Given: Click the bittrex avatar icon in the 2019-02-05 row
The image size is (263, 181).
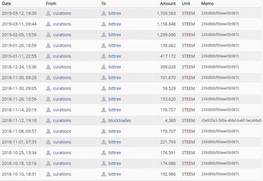Looking at the screenshot, I should point(104,35).
